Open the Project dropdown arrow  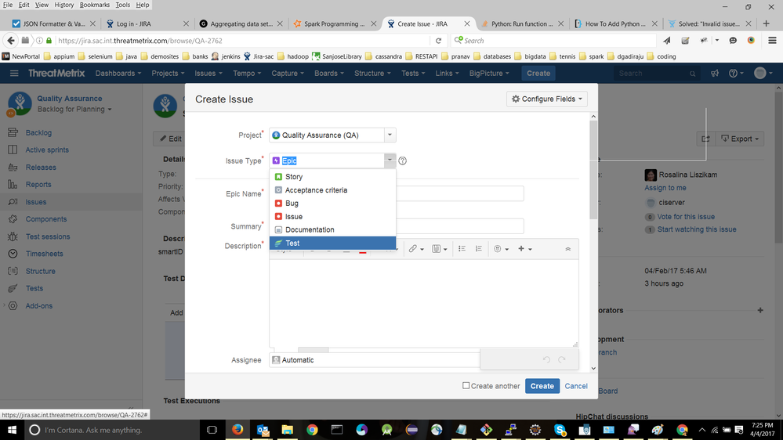(x=390, y=135)
